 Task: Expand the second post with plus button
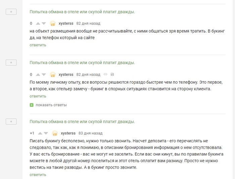(x=11, y=63)
